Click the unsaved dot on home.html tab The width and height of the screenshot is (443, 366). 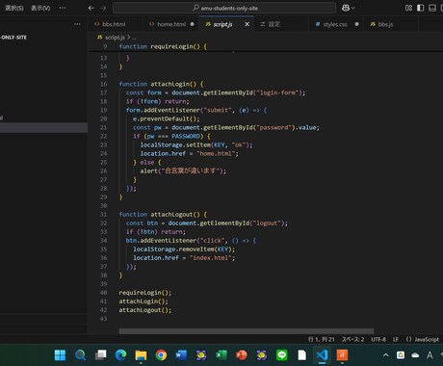pos(192,24)
